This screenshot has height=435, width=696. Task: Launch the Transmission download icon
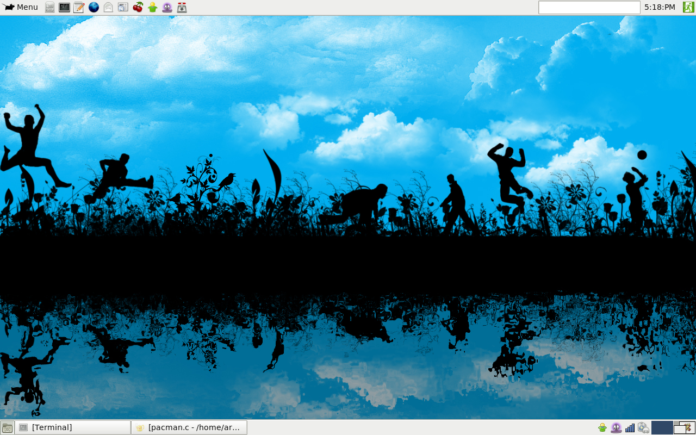coord(182,7)
